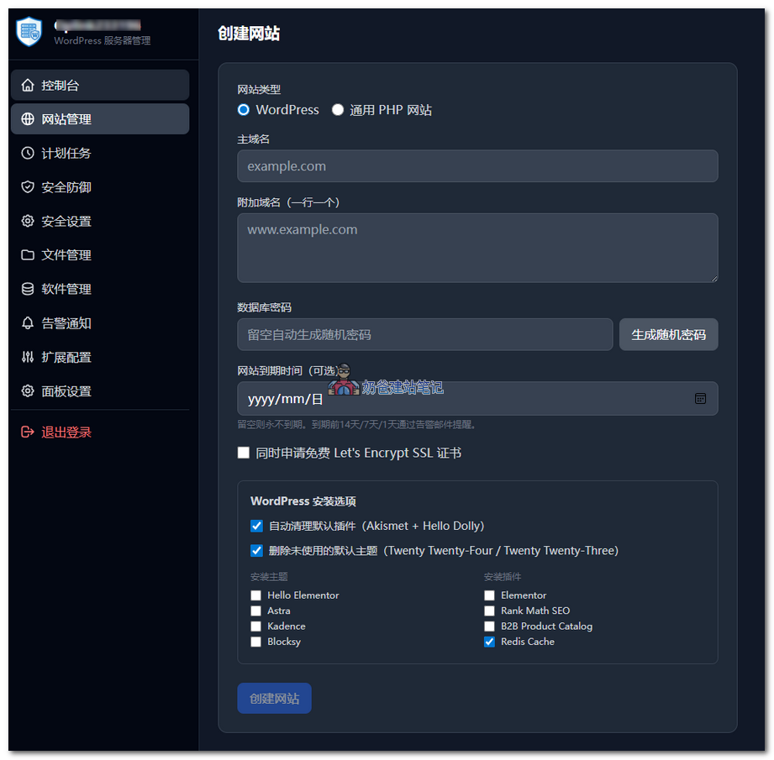Click the 附加域名 www.example.com textarea
The height and width of the screenshot is (760, 774).
477,248
